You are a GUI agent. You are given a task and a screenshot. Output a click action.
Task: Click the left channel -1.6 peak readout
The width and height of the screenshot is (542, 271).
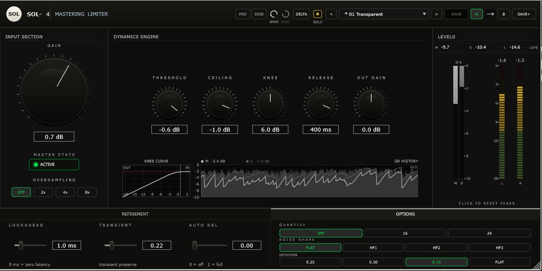[x=502, y=60]
